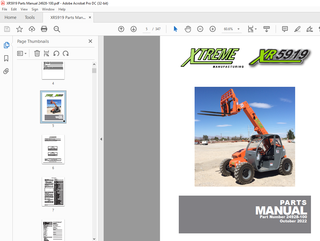Viewport: 320px width, 241px height.
Task: Click the page number input field
Action: (147, 29)
